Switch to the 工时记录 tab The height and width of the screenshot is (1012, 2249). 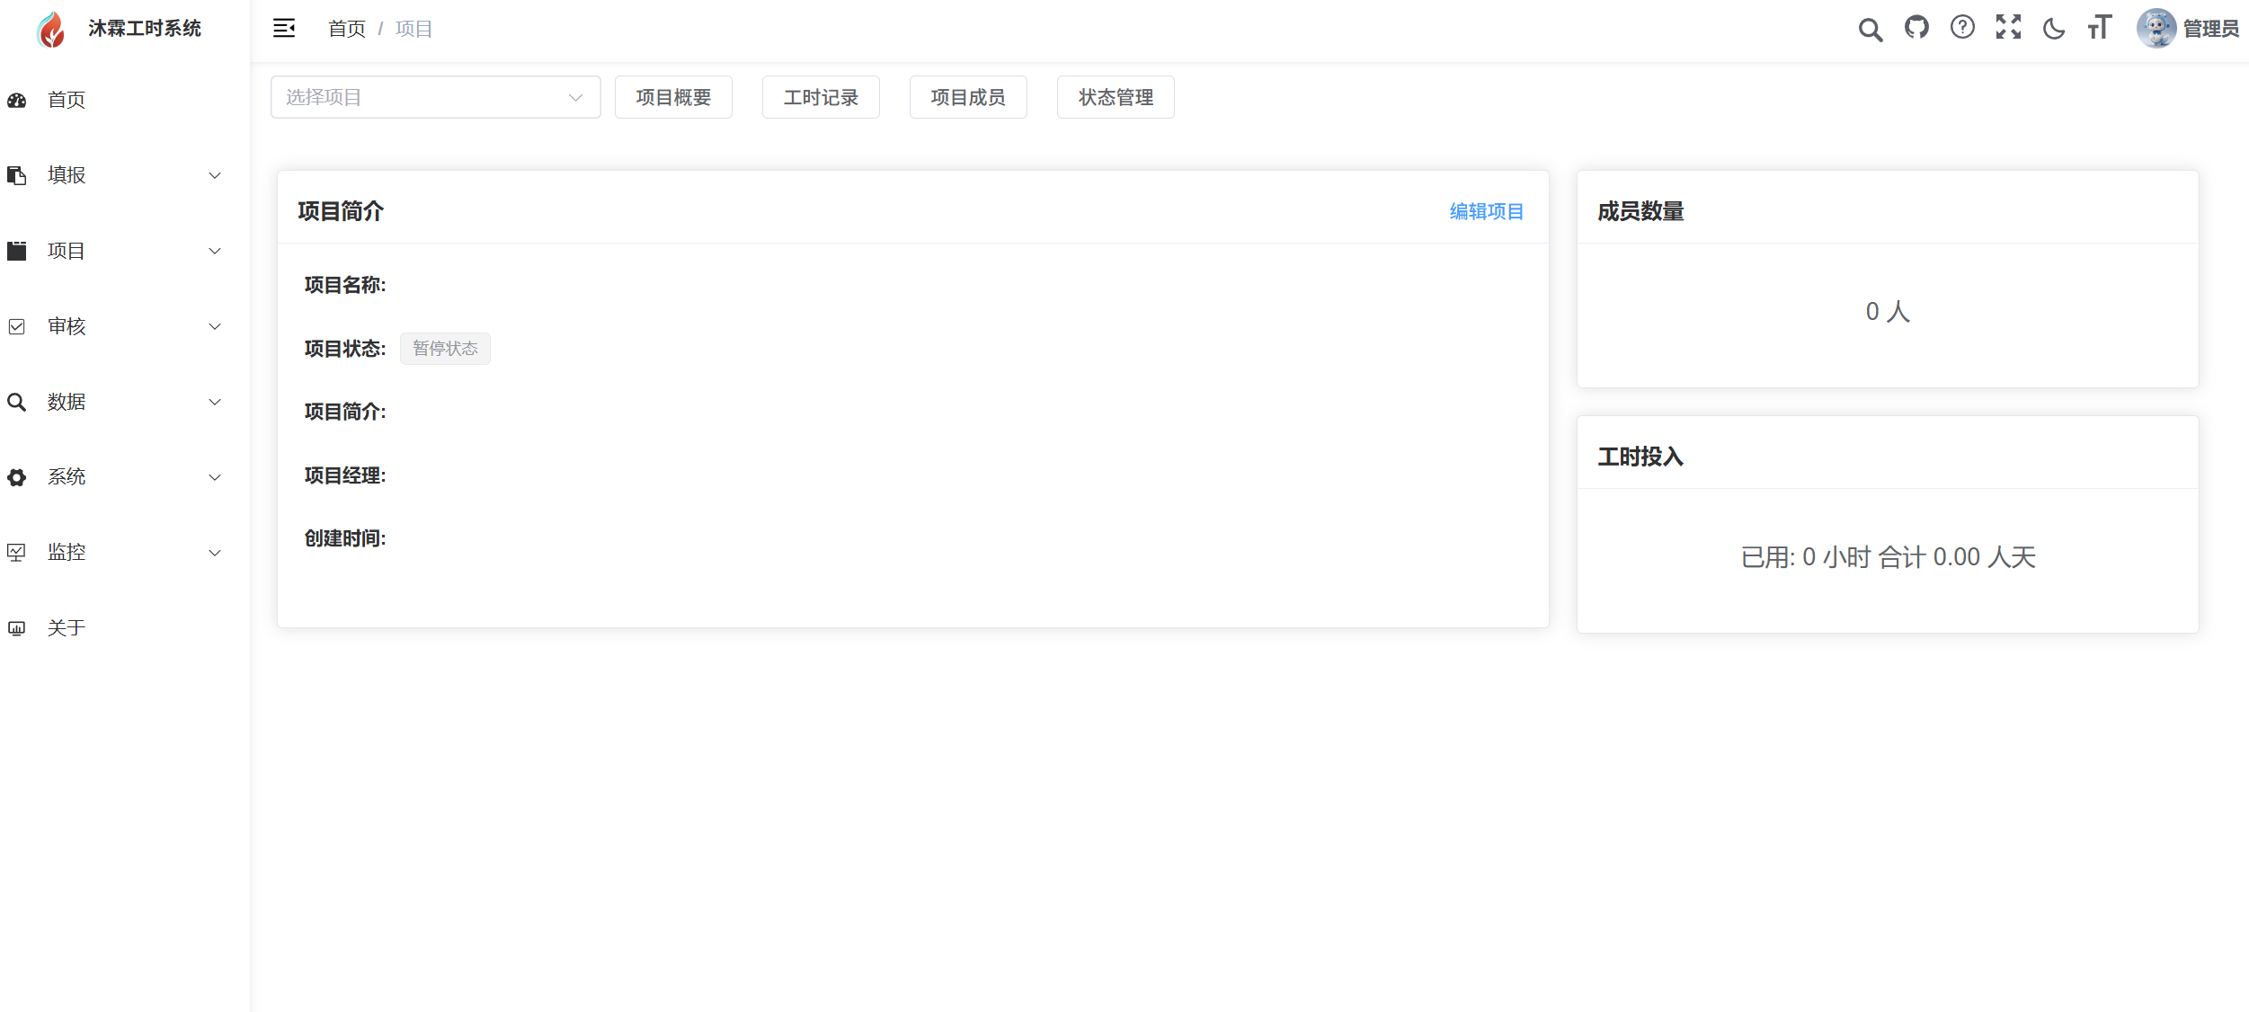pos(820,97)
